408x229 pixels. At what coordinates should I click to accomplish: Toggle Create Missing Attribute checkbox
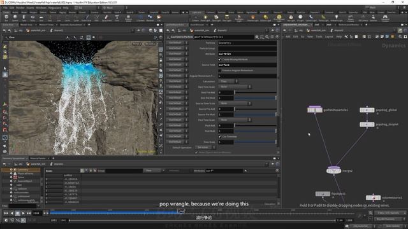219,59
